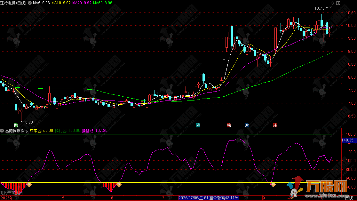Screen dimensions: 357x201
Task: Click the 涨 event marker icon
Action: point(275,125)
